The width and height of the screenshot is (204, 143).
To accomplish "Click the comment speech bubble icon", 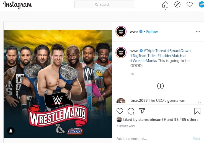I will click(131, 111).
